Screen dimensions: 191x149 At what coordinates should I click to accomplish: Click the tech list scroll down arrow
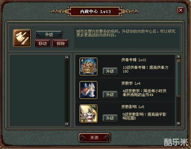pyautogui.click(x=179, y=124)
